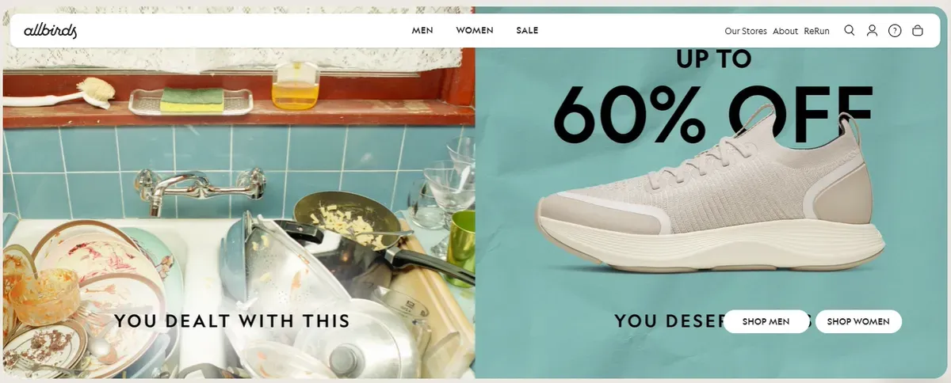Open the About link
This screenshot has height=383, width=951.
[785, 31]
